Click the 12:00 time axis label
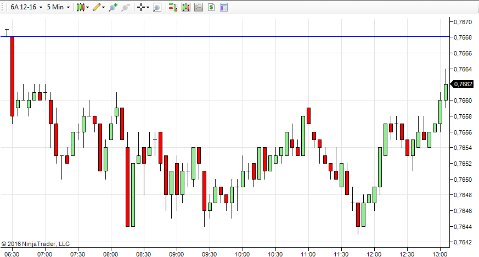This screenshot has height=257, width=479. [374, 254]
